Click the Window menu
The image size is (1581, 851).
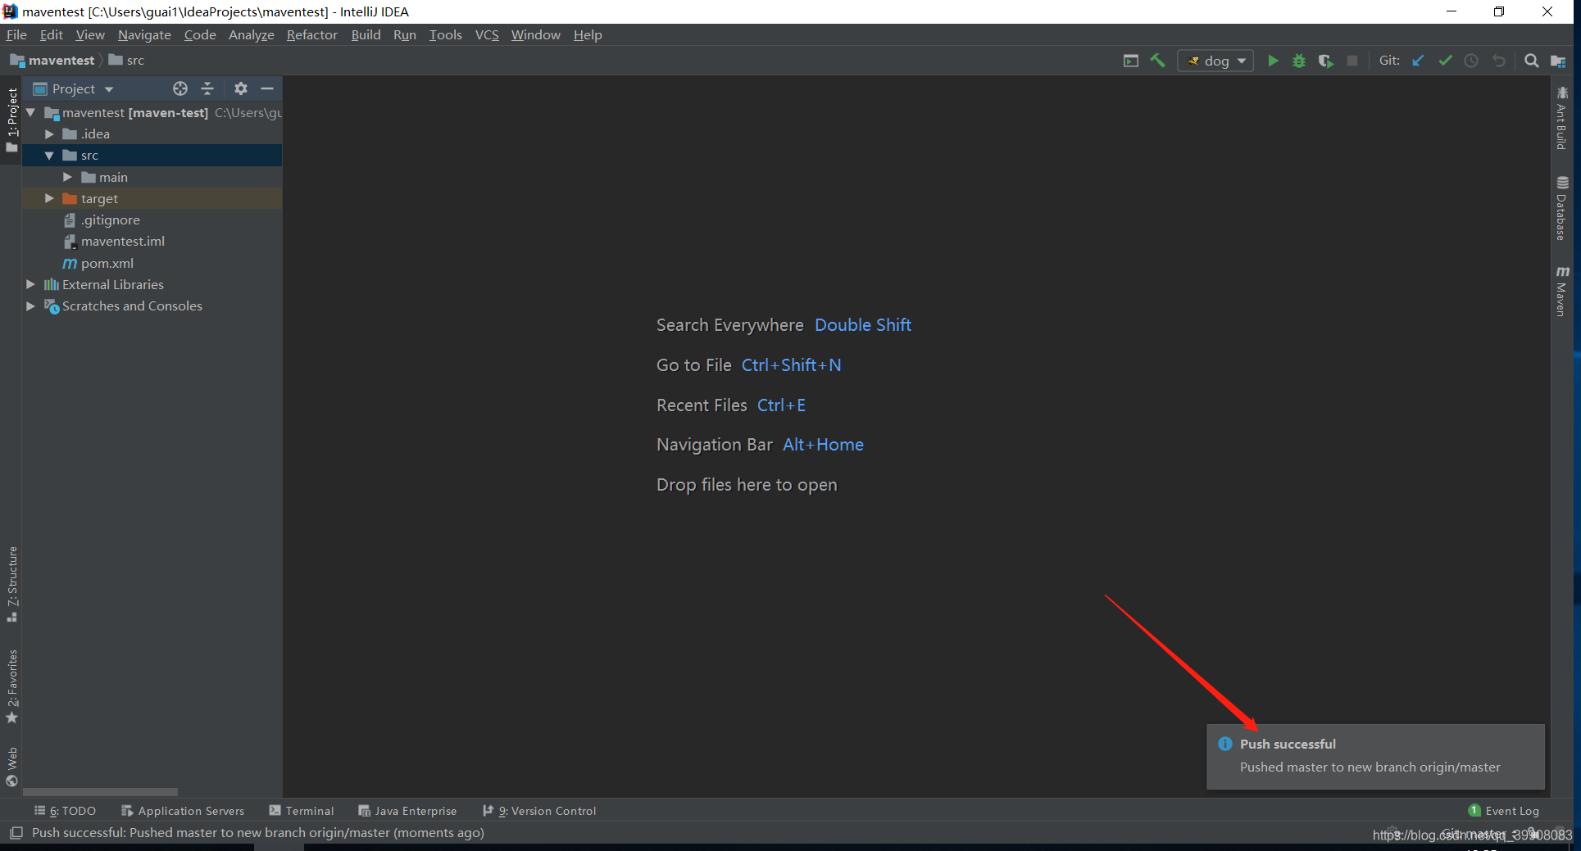pos(535,34)
